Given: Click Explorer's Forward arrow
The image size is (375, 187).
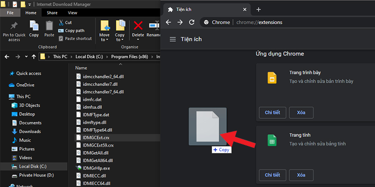Looking at the screenshot, I should click(17, 57).
